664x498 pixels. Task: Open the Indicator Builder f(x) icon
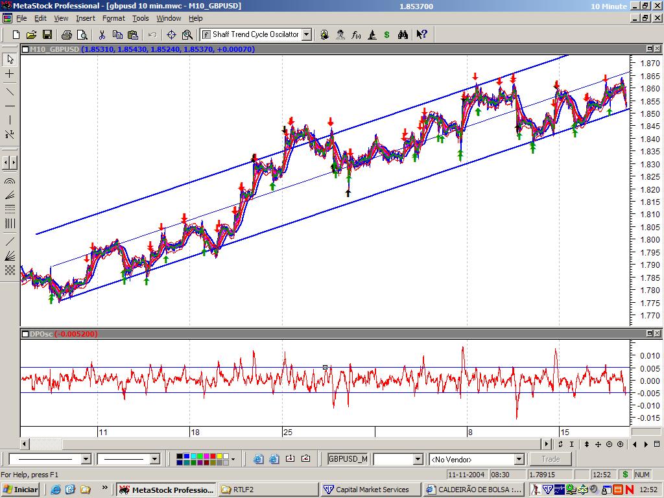[x=356, y=34]
